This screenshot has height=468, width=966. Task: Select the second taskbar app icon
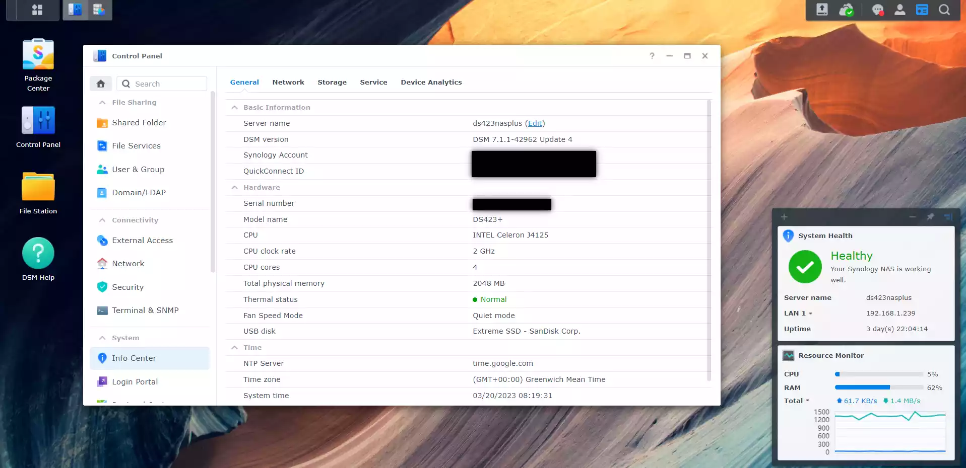(99, 10)
